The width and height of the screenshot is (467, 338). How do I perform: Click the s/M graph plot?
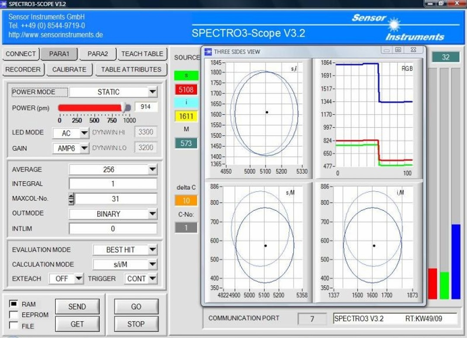pyautogui.click(x=262, y=238)
